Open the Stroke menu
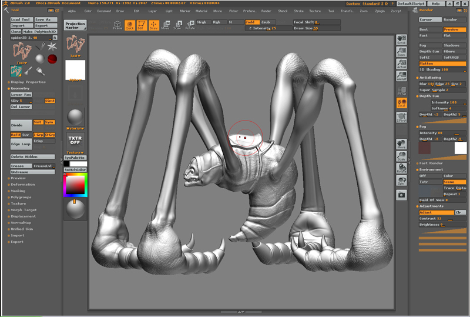This screenshot has height=317, width=470. point(298,11)
